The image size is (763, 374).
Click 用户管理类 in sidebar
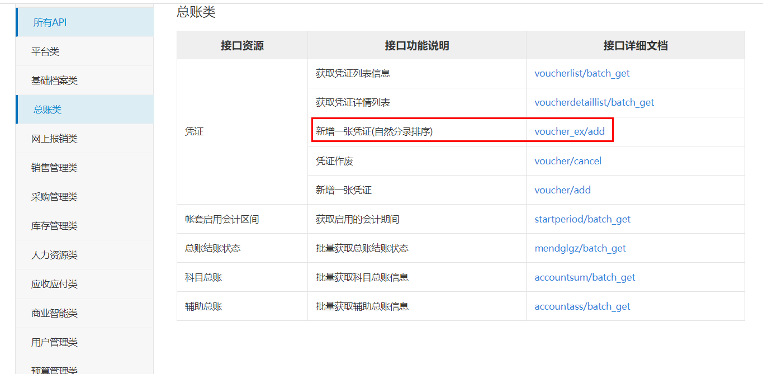click(54, 342)
